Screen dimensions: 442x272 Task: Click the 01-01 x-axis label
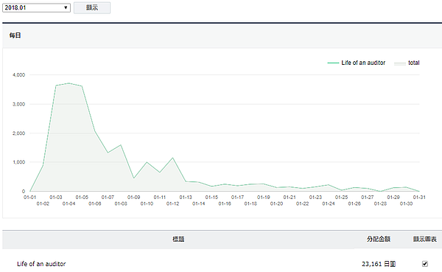(29, 198)
